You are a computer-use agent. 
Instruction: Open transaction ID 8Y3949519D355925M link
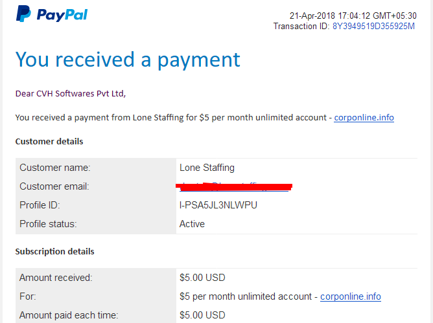pos(373,26)
